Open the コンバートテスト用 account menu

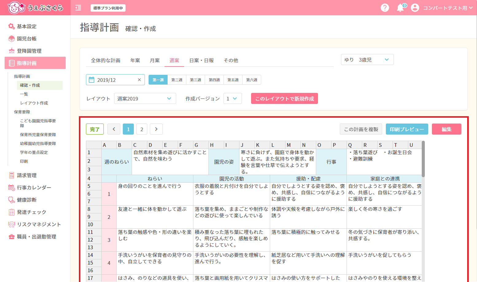tap(448, 8)
